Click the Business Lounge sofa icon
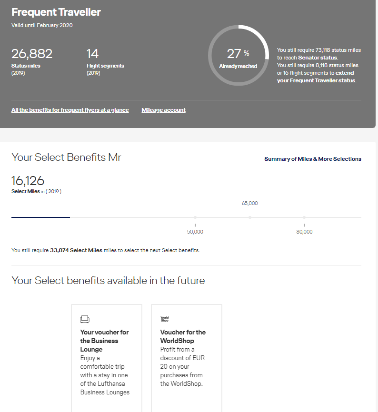Image resolution: width=378 pixels, height=412 pixels. [x=85, y=319]
